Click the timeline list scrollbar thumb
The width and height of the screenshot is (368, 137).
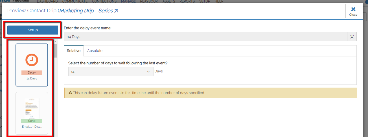56,51
